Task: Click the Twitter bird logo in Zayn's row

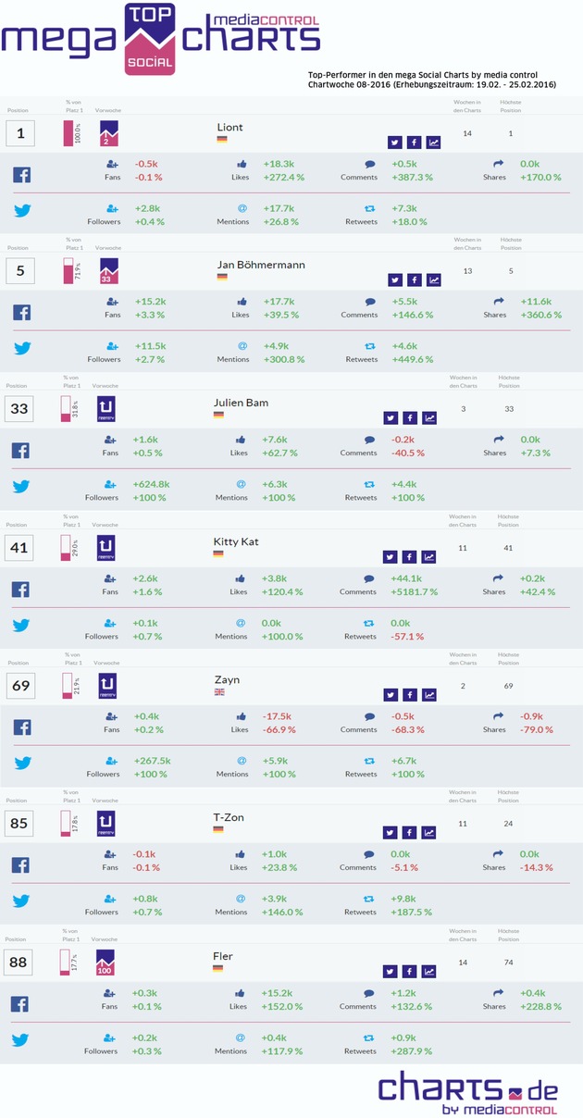Action: (21, 764)
